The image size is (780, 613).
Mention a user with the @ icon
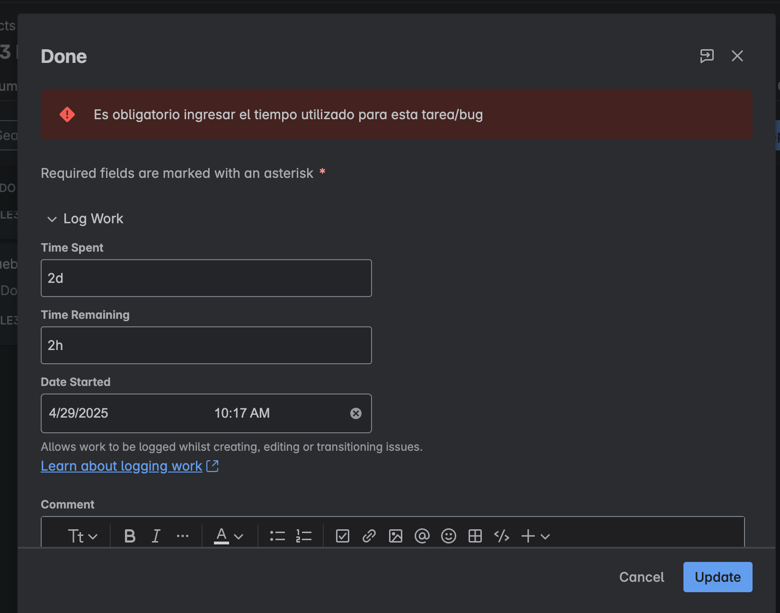[422, 536]
